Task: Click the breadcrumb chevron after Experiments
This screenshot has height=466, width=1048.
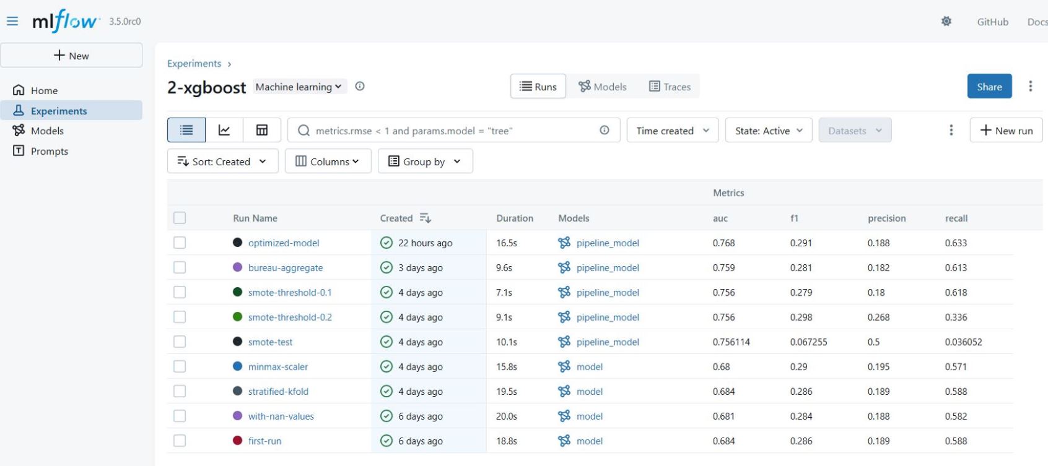Action: click(230, 64)
